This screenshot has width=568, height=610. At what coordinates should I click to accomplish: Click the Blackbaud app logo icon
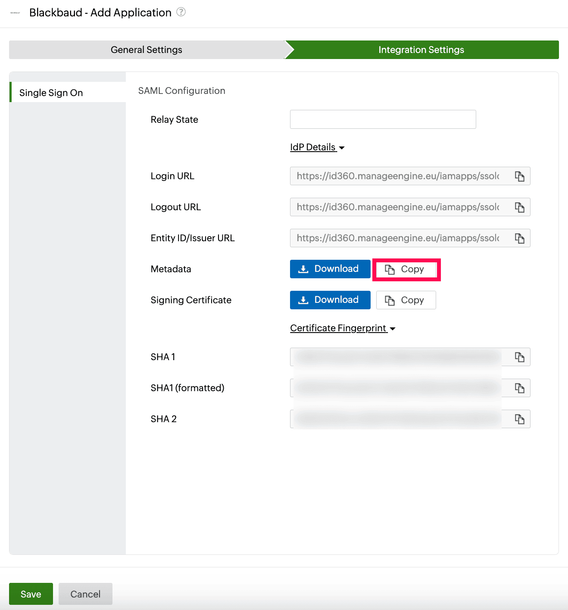(15, 12)
